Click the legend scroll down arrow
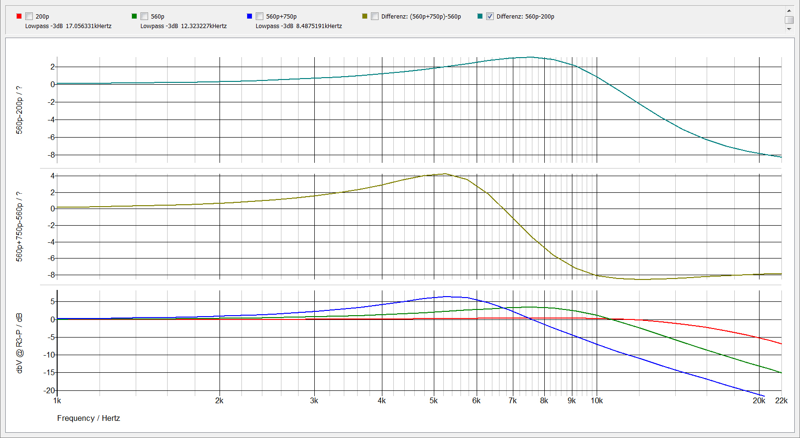The height and width of the screenshot is (438, 800). pyautogui.click(x=789, y=29)
